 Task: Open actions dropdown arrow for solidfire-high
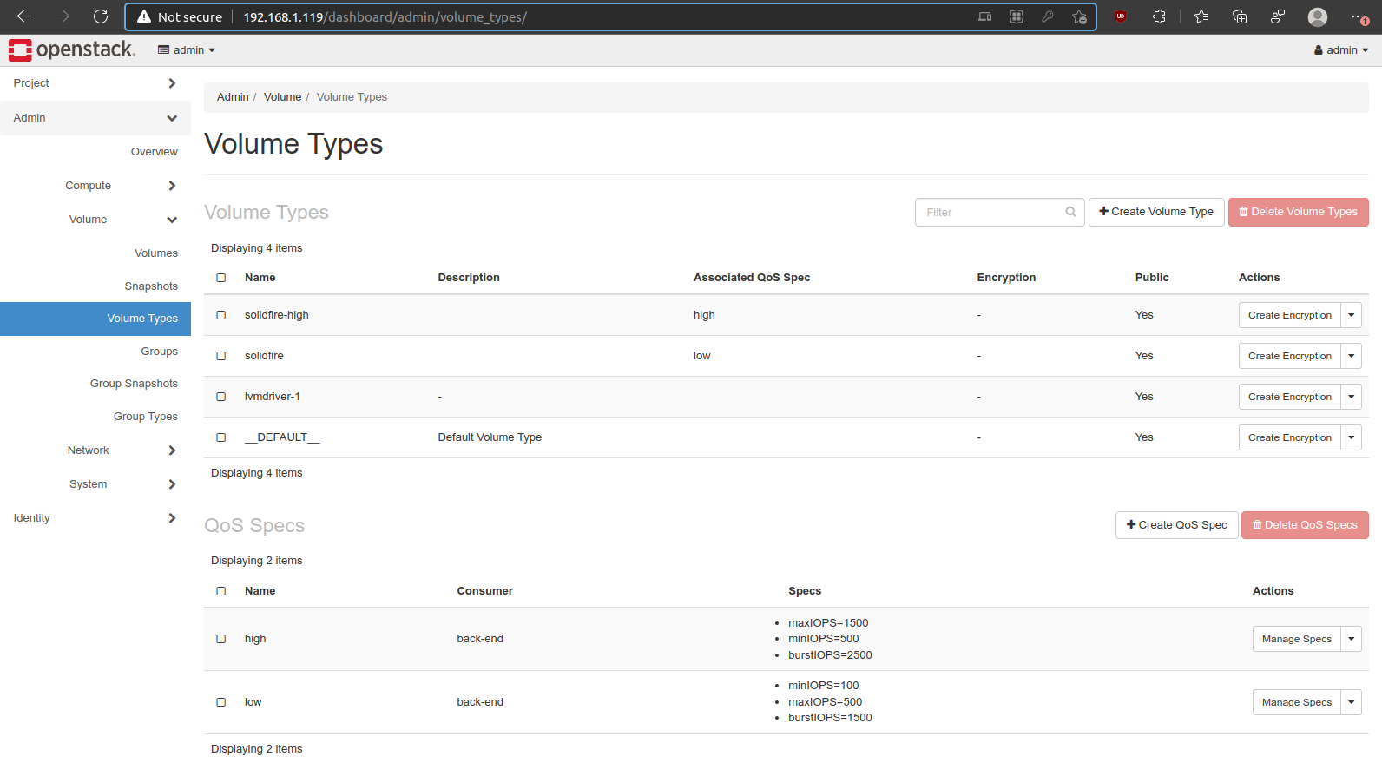point(1352,315)
